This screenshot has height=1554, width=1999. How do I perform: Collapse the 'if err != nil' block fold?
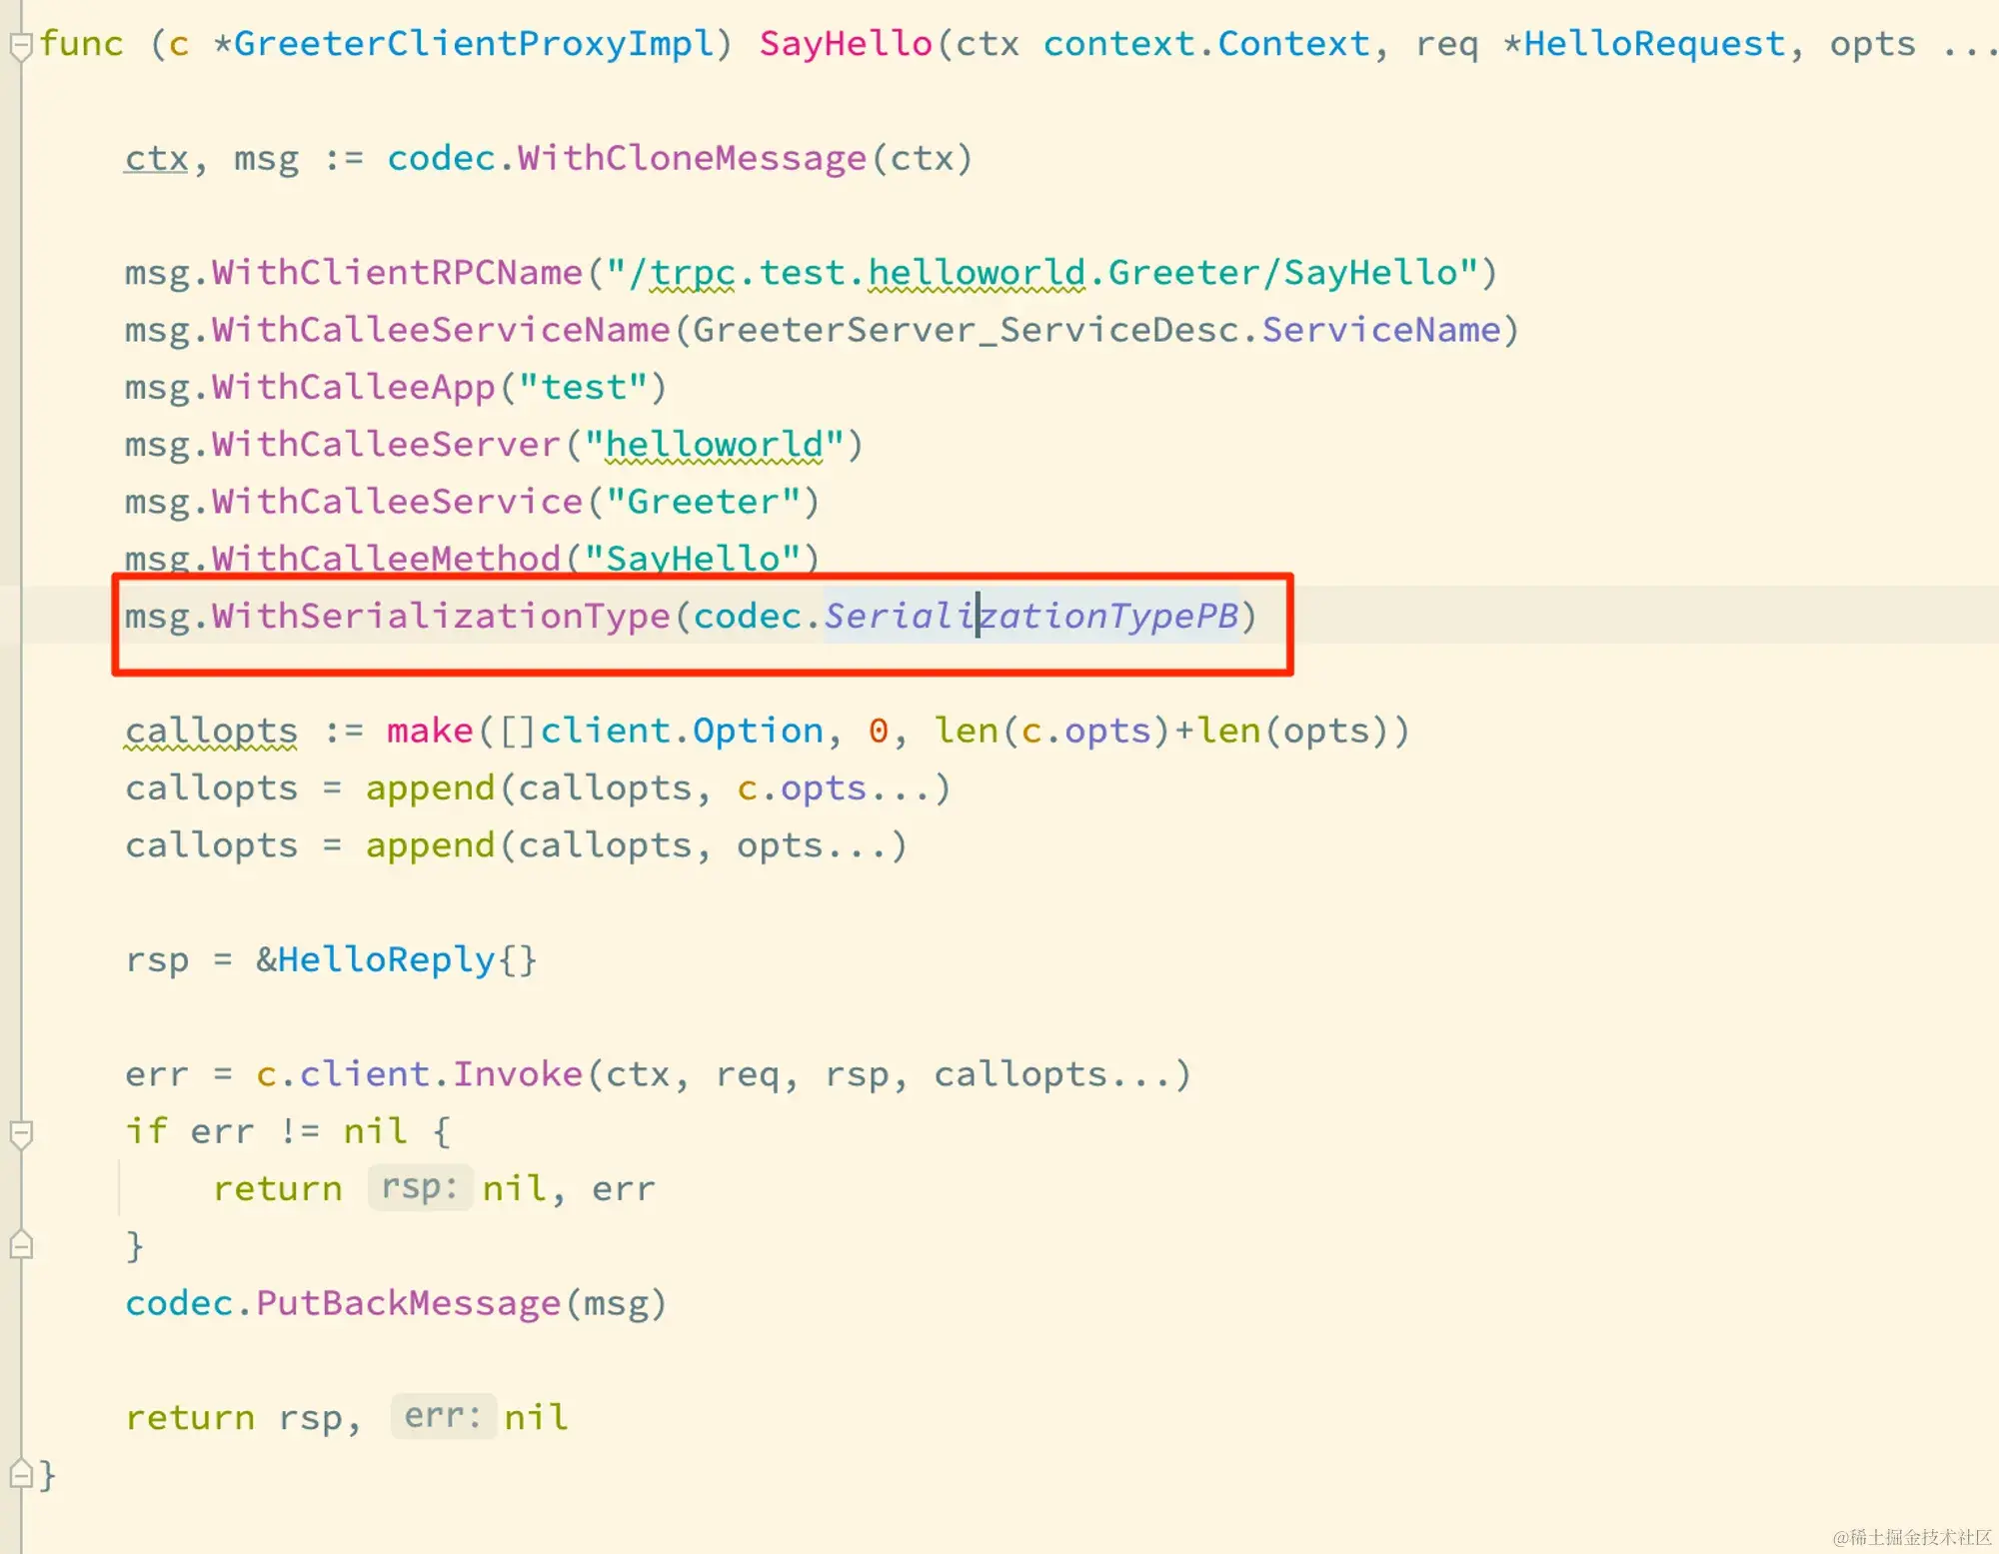(20, 1133)
